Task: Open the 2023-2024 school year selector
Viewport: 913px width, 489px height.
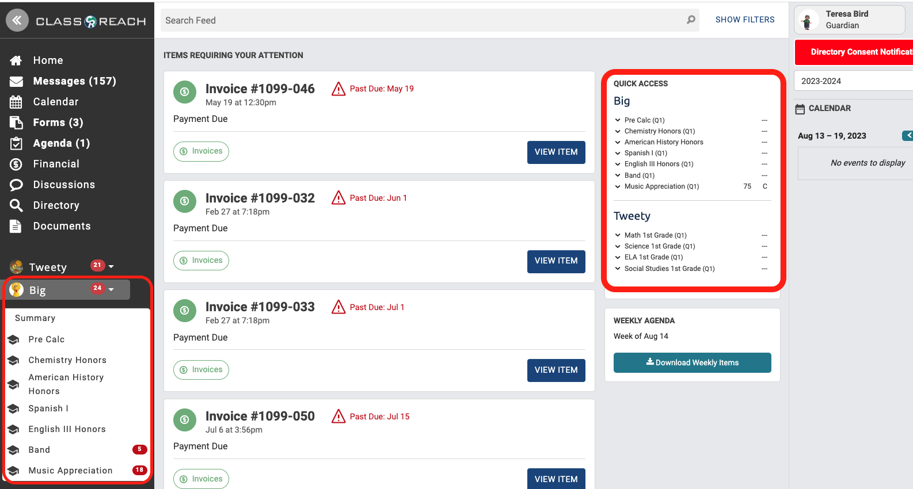Action: [x=853, y=81]
